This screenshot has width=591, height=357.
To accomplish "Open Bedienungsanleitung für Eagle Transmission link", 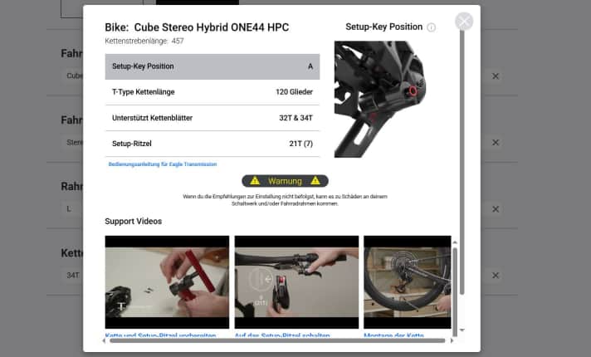I will point(163,164).
